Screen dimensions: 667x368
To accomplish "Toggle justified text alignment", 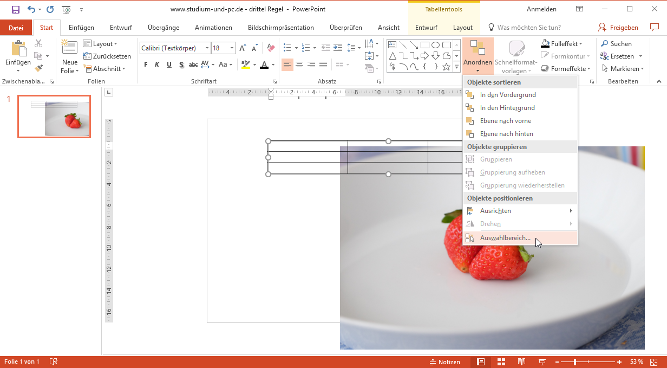I will [323, 64].
